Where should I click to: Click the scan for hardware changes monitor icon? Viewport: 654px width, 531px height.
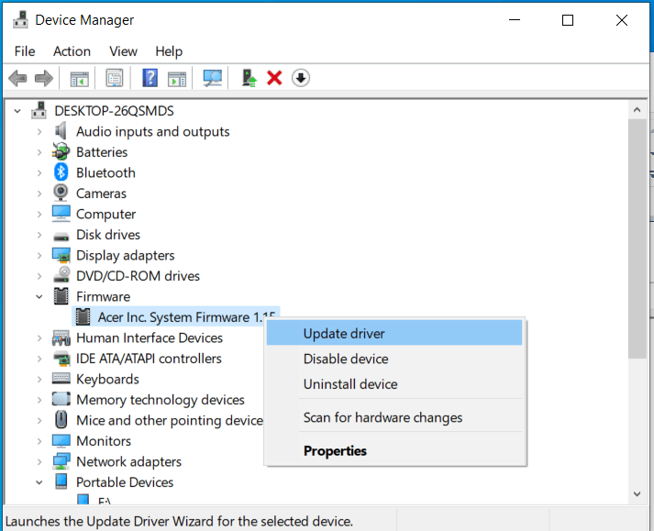pyautogui.click(x=213, y=78)
